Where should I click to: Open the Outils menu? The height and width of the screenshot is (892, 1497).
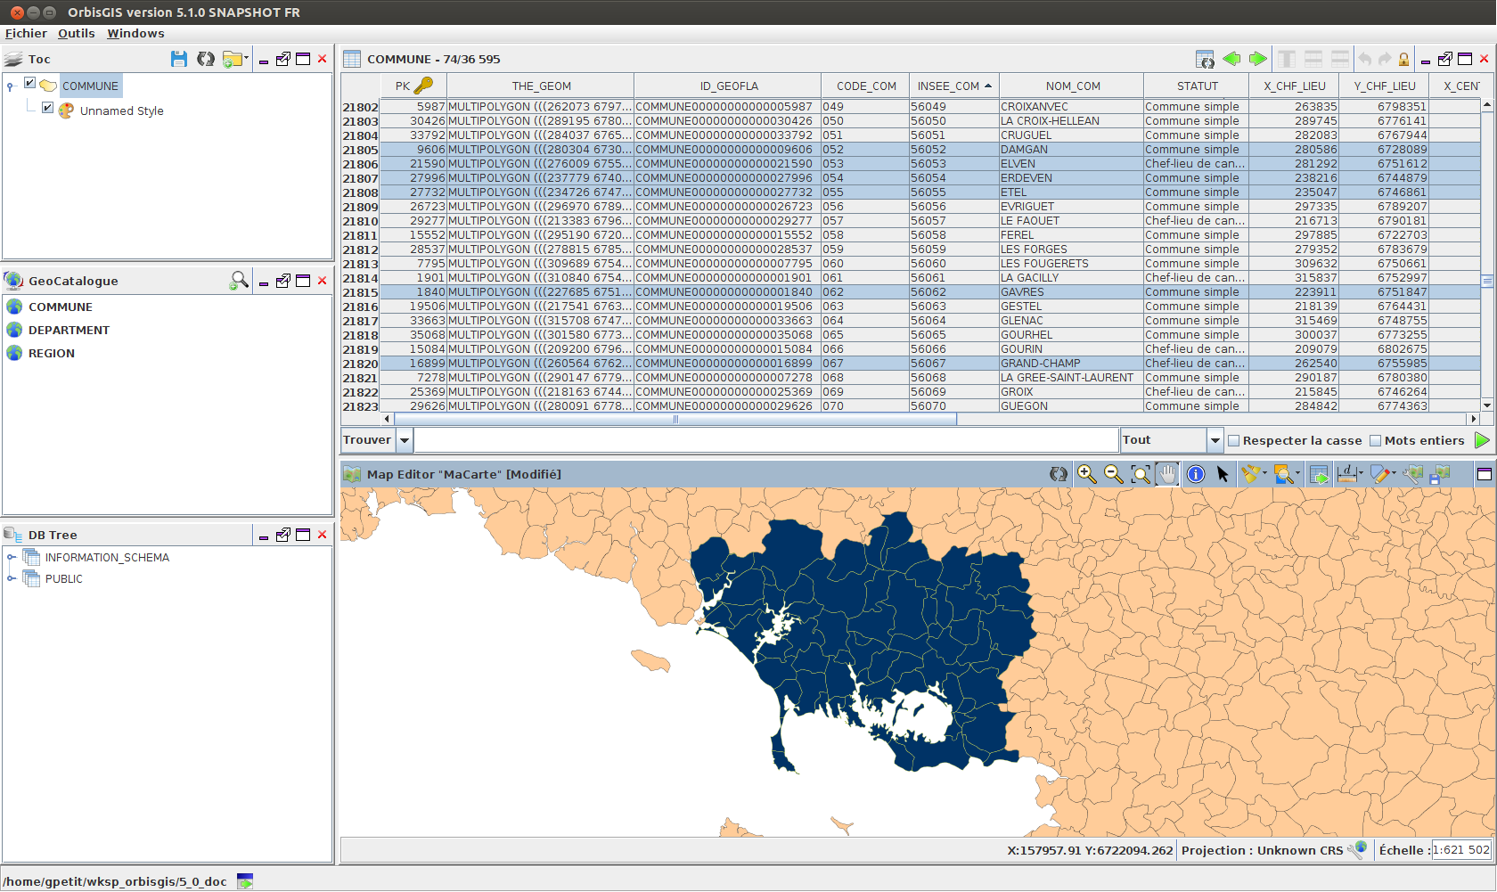tap(77, 33)
